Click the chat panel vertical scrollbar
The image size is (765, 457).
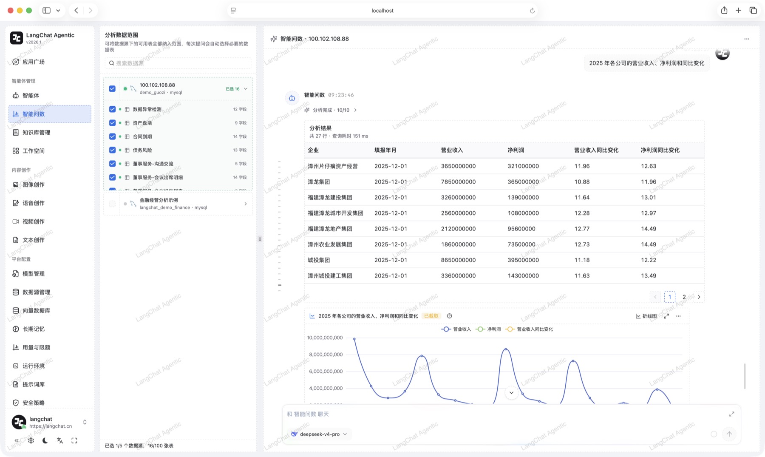(745, 376)
